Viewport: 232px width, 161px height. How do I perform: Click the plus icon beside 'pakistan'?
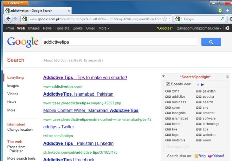coord(197,91)
